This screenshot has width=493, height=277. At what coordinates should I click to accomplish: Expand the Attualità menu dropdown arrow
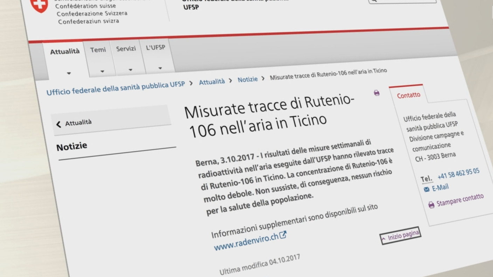69,73
